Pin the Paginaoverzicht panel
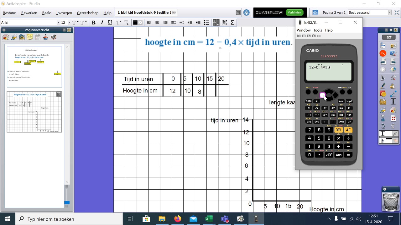 (x=69, y=30)
